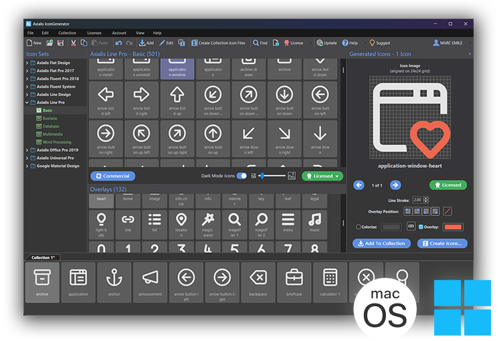Collapse the Axialis Line Pro set
The width and height of the screenshot is (499, 341).
(x=27, y=102)
